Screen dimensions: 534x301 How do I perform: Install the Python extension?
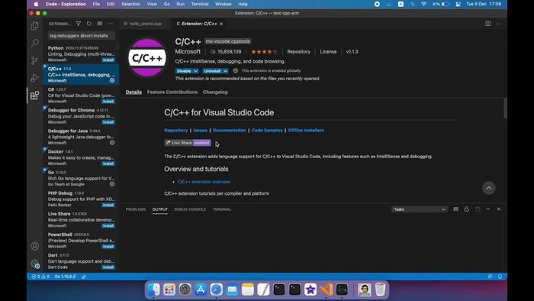(x=108, y=60)
